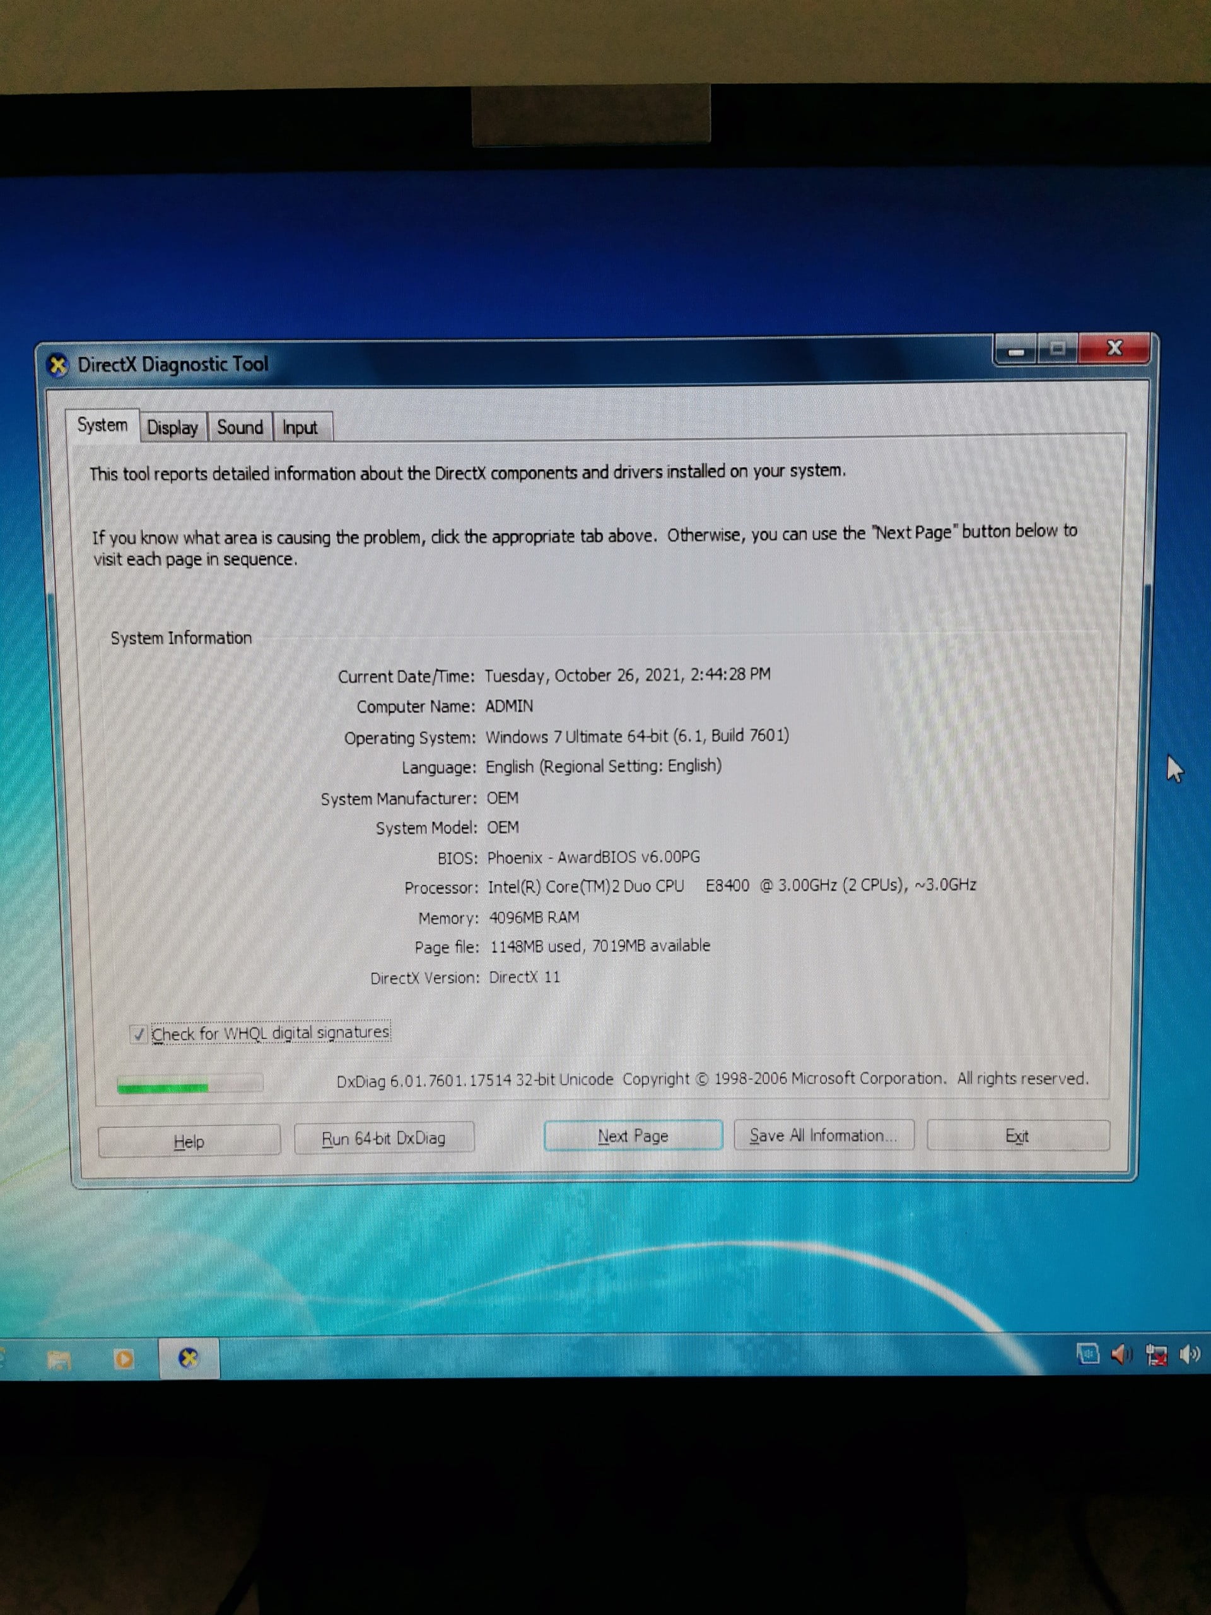The height and width of the screenshot is (1615, 1211).
Task: Exit the diagnostic tool
Action: [1017, 1136]
